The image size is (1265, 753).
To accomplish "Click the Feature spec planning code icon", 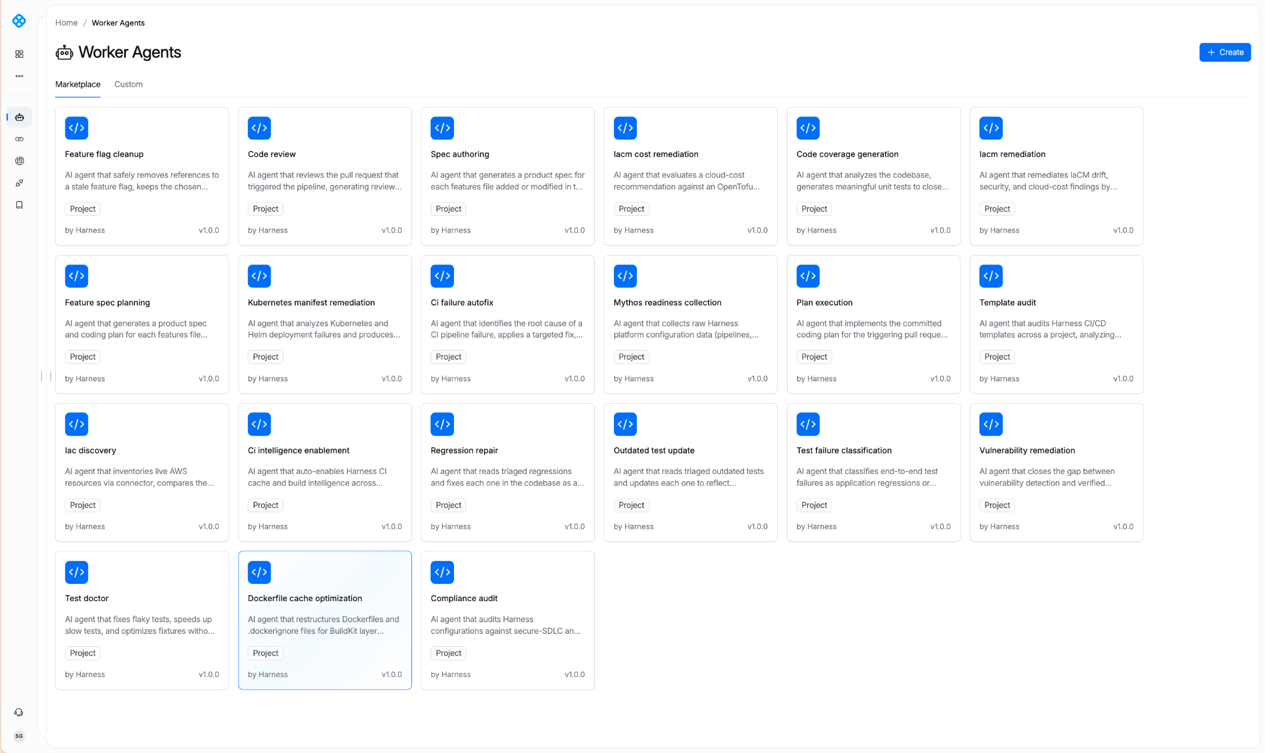I will tap(77, 276).
